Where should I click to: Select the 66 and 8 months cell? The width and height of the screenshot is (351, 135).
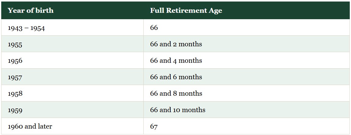click(x=246, y=93)
